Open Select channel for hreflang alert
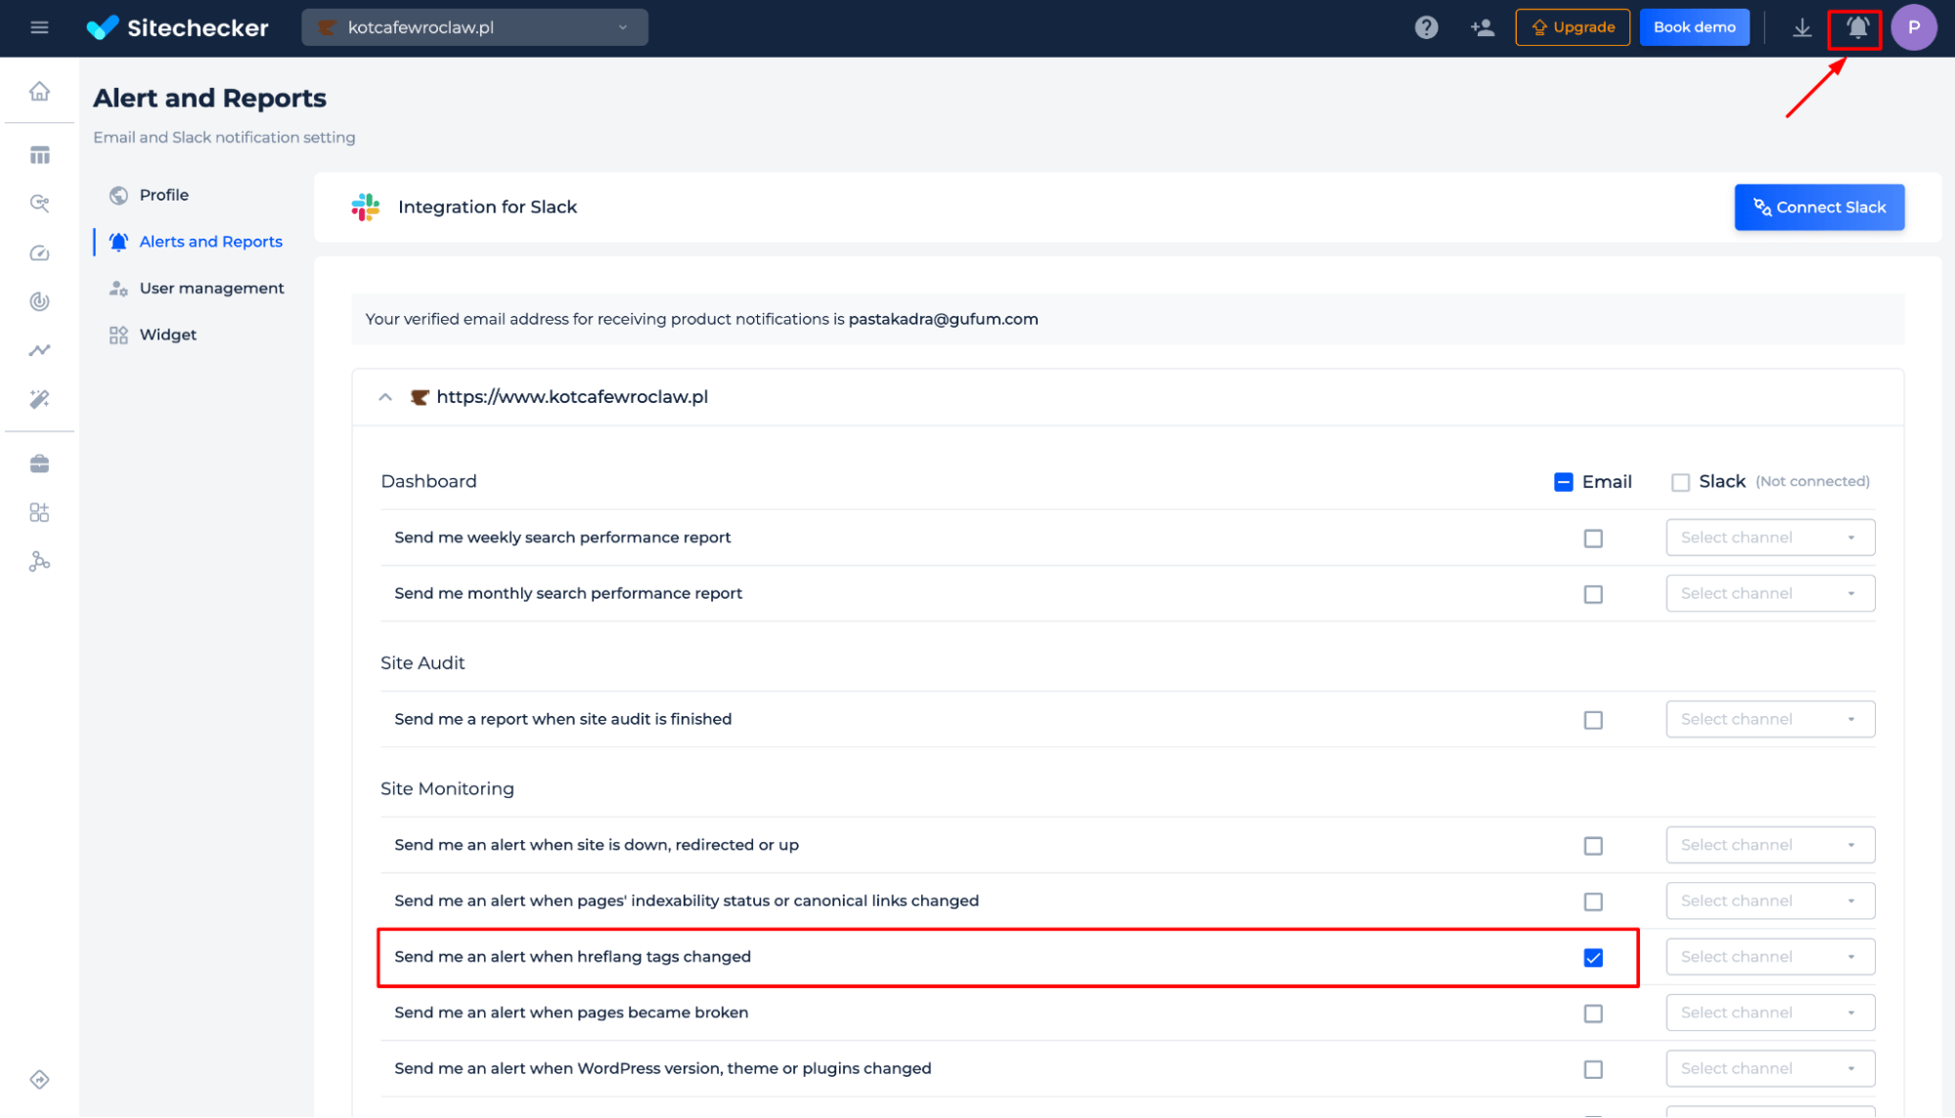The height and width of the screenshot is (1118, 1955). 1770,957
